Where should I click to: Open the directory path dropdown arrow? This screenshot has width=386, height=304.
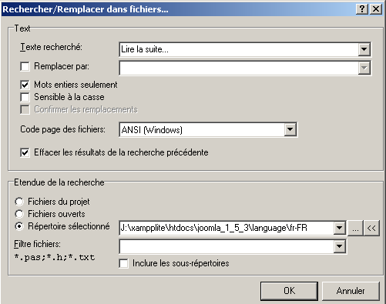[340, 228]
